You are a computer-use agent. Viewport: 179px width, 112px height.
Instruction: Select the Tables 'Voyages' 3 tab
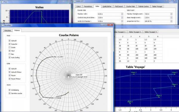(135, 32)
